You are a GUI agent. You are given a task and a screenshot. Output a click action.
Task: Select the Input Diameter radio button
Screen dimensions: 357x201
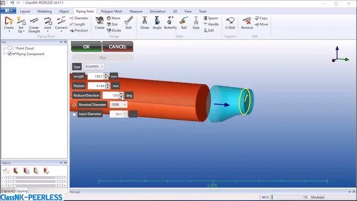(x=74, y=115)
